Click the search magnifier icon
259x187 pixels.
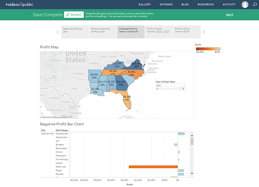[x=255, y=5]
